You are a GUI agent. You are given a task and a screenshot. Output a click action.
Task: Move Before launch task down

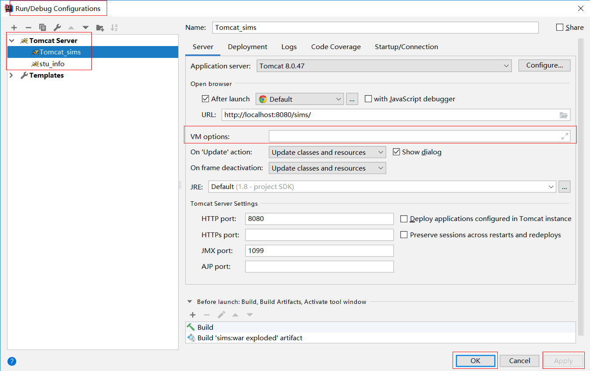(x=250, y=315)
